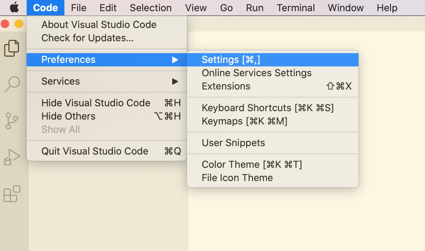Click Check for Updates
This screenshot has width=425, height=251.
88,38
